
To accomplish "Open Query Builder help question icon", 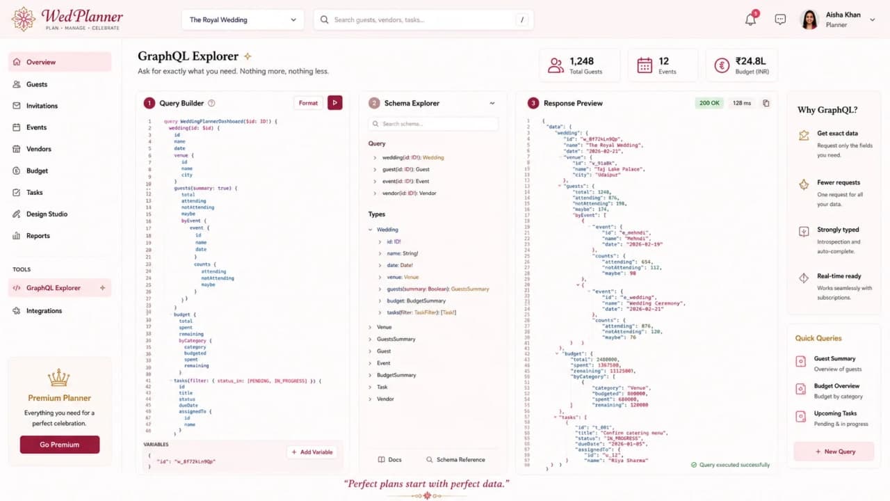I will (211, 103).
